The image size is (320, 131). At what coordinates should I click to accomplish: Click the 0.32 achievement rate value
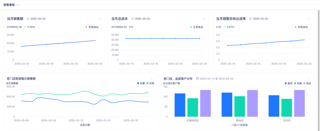click(x=219, y=27)
